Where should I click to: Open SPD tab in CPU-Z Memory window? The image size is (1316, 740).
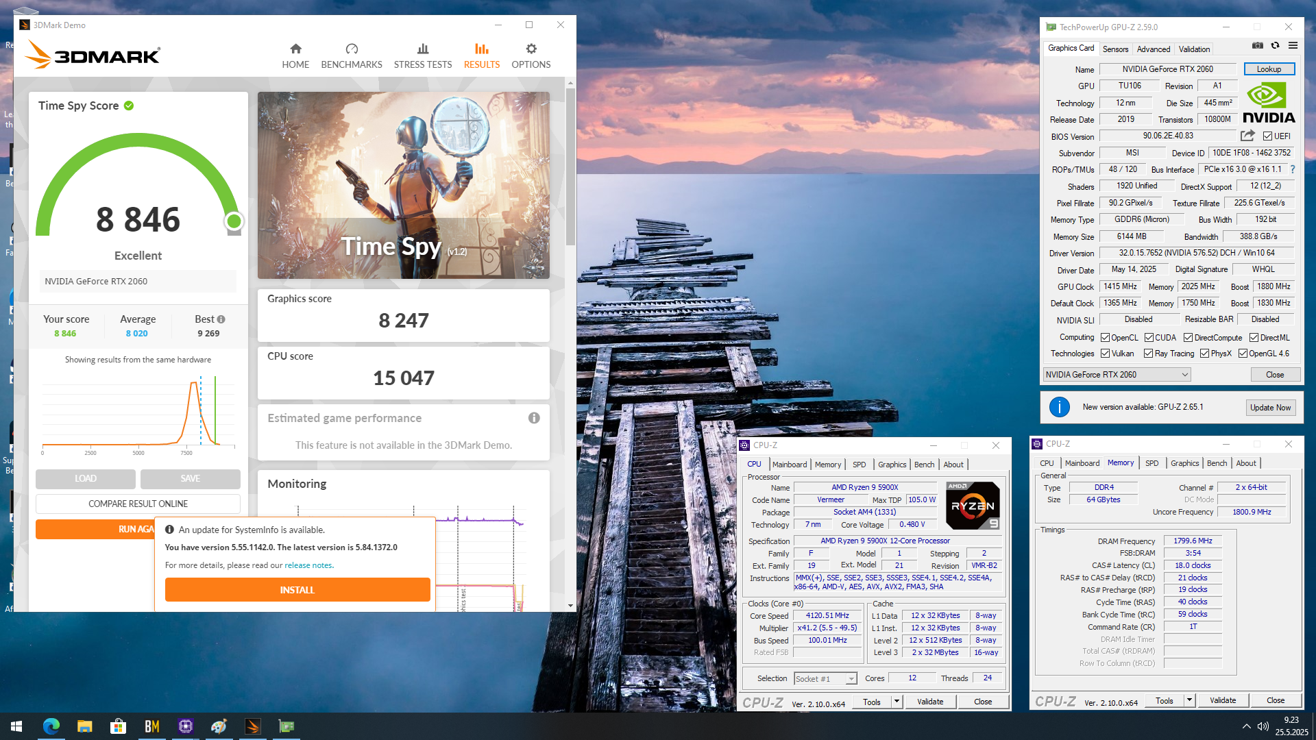coord(1152,463)
